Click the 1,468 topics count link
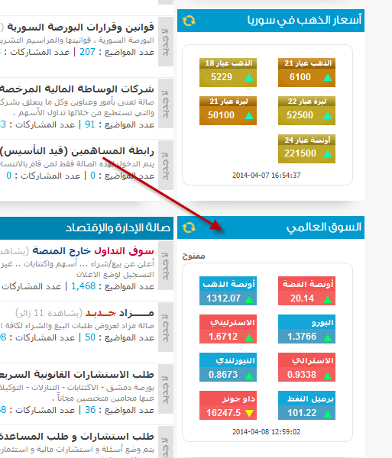This screenshot has height=458, width=392. click(x=83, y=286)
